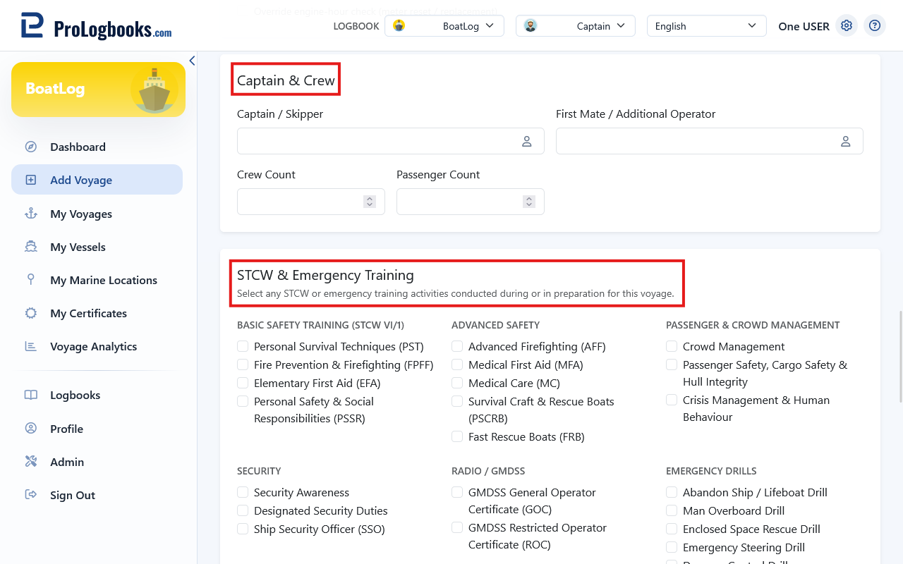Click the BoatLog logbook avatar icon
This screenshot has height=564, width=903.
[399, 26]
